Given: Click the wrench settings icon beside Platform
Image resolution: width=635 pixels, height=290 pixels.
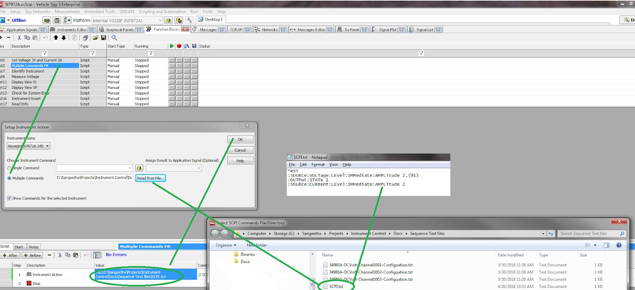Looking at the screenshot, I should coord(189,20).
